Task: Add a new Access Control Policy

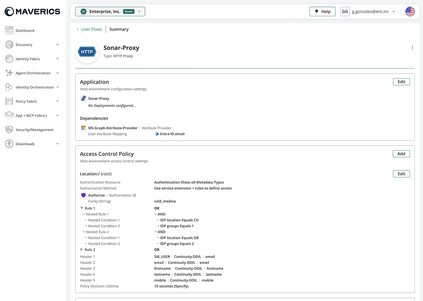Action: tap(401, 154)
